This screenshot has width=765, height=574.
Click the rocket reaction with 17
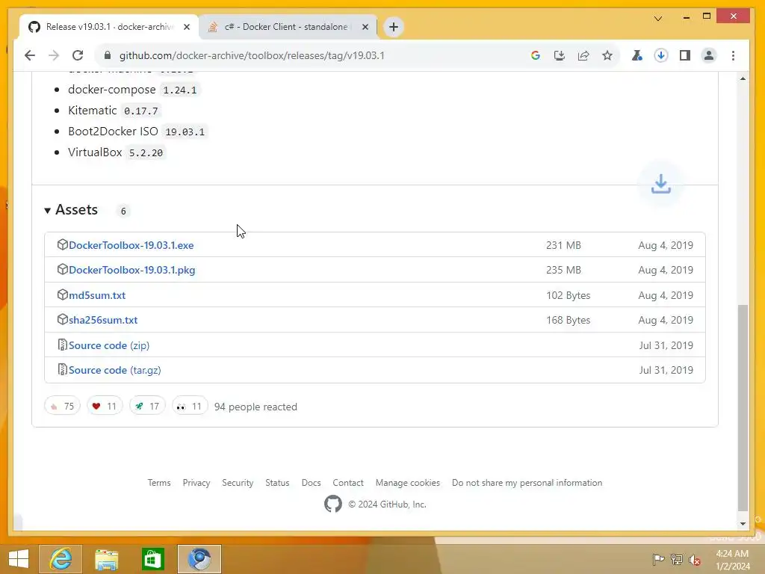(x=147, y=406)
